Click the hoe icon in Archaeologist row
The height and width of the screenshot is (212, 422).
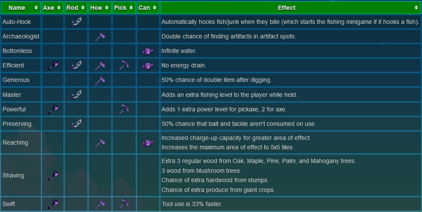point(100,37)
